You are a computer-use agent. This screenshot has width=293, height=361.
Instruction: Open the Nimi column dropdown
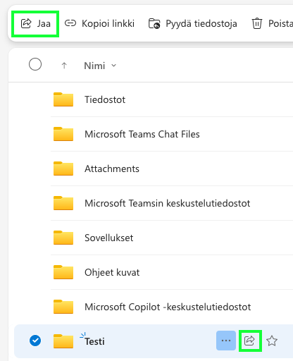tap(114, 66)
